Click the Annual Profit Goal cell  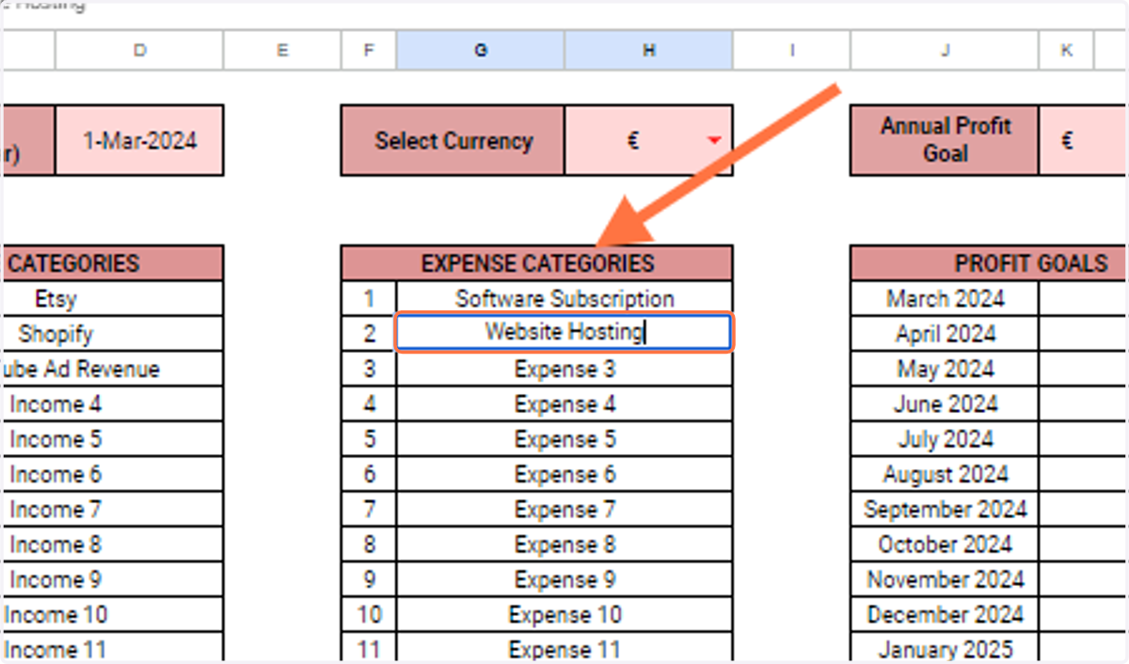(x=945, y=140)
